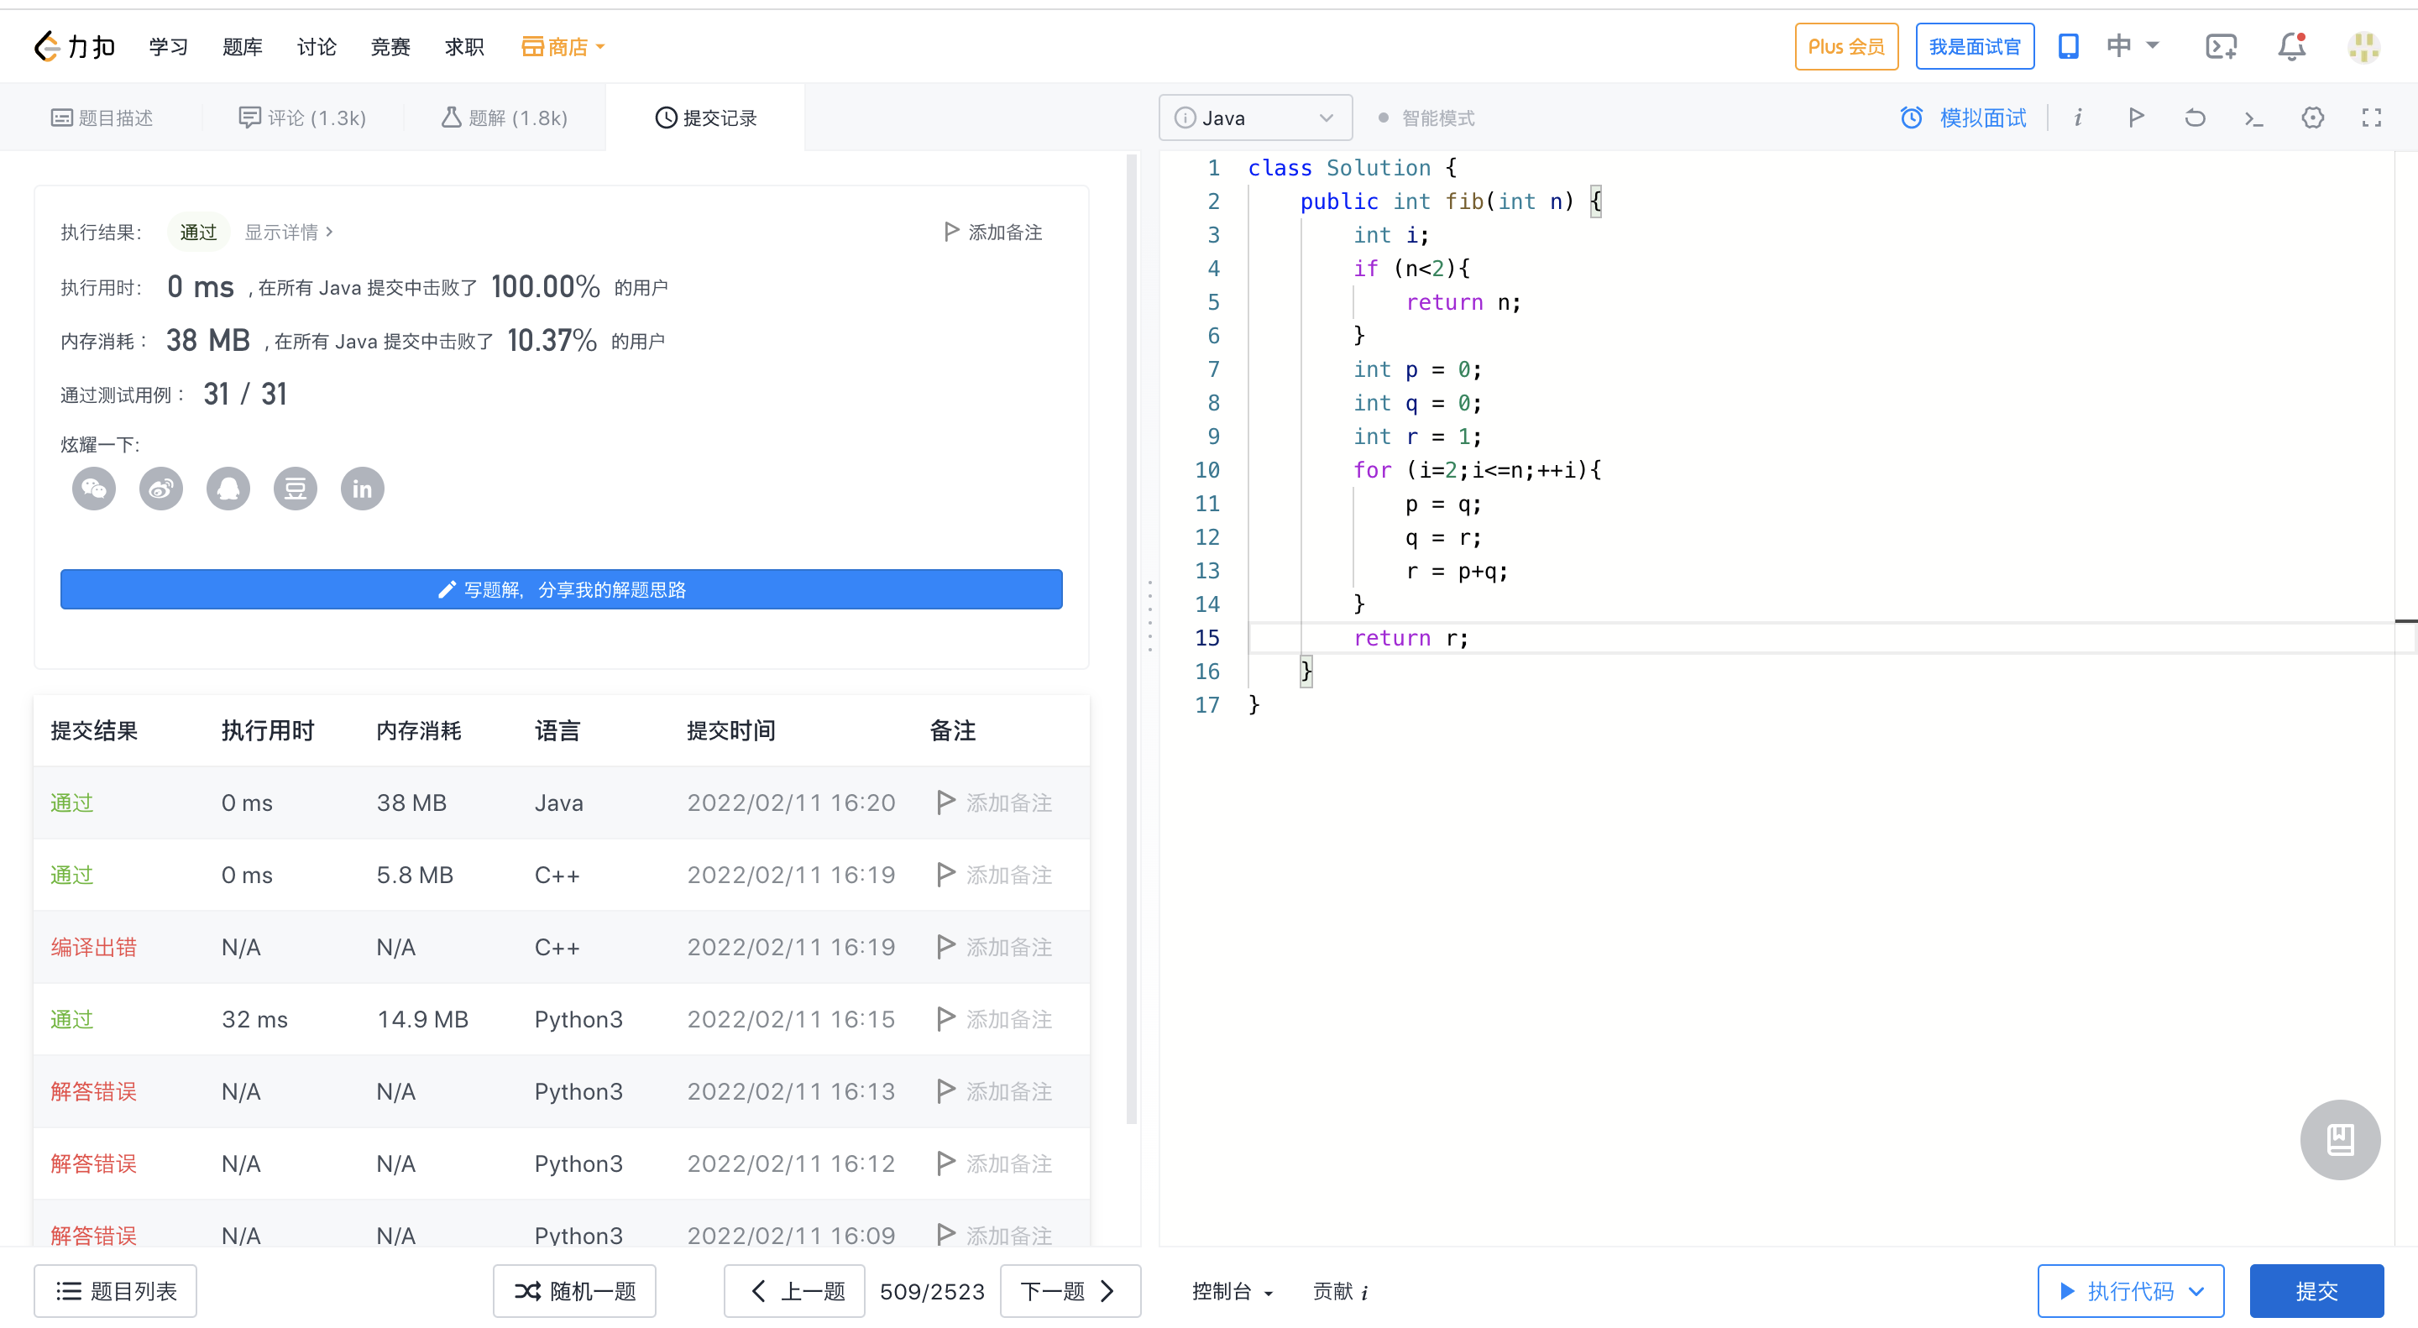2418x1328 pixels.
Task: Go to 上一题 previous problem
Action: click(794, 1291)
